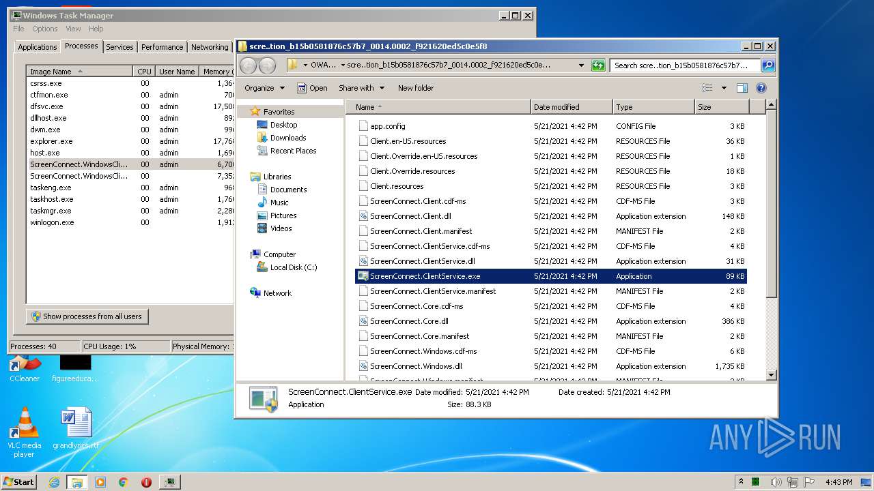This screenshot has height=491, width=874.
Task: Switch to the Performance tab
Action: 162,47
